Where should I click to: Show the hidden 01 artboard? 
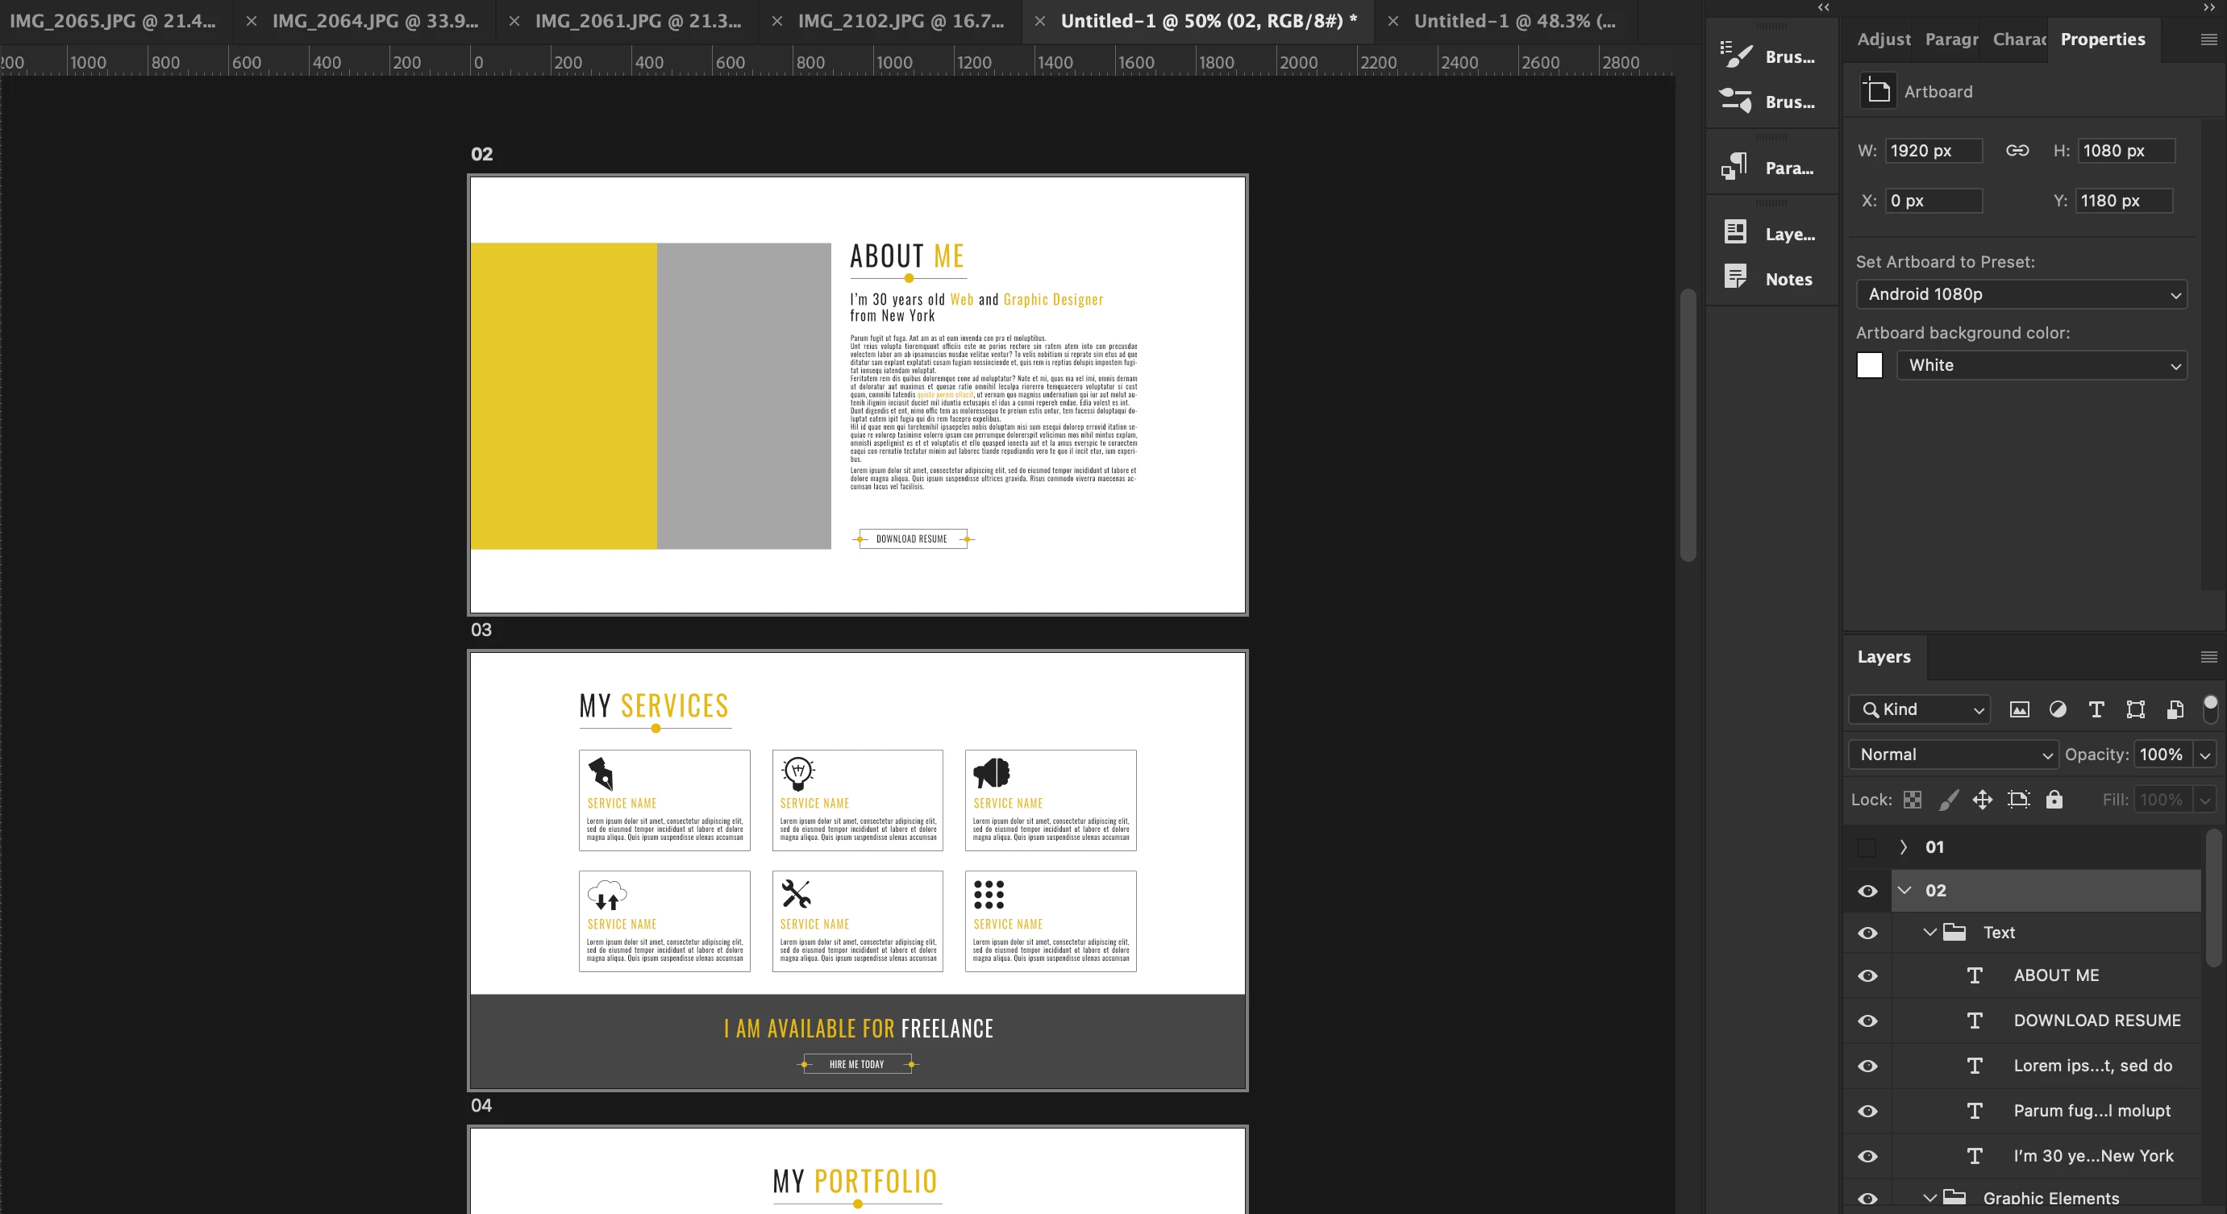point(1867,846)
